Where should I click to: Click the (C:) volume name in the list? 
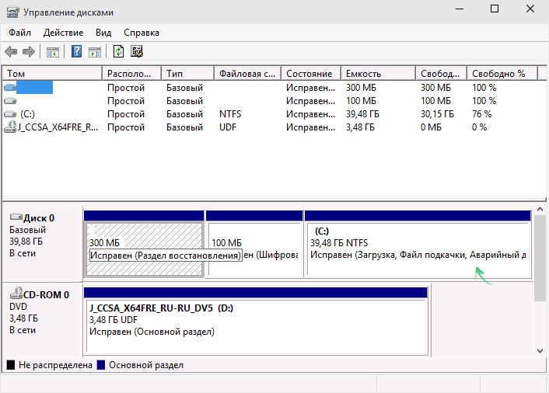(x=28, y=114)
